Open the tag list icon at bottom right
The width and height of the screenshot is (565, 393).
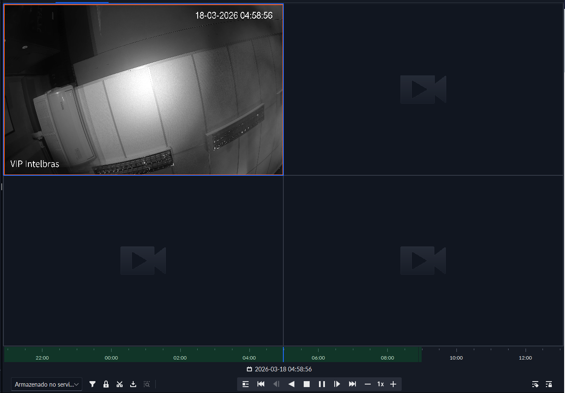(x=535, y=384)
